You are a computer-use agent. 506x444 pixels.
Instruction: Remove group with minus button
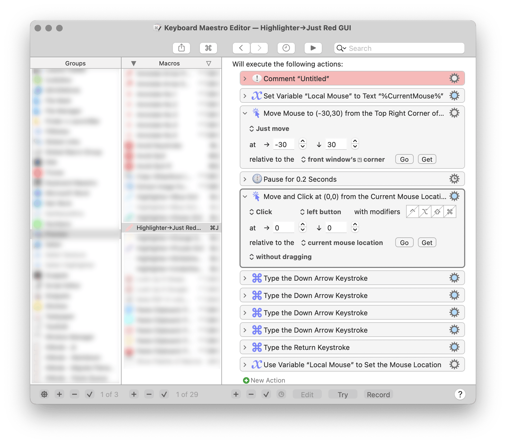(75, 395)
